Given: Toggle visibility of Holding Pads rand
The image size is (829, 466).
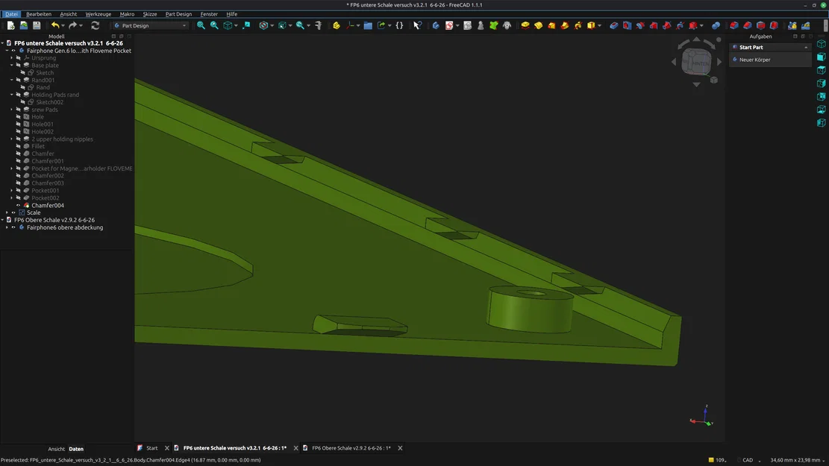Looking at the screenshot, I should (x=19, y=95).
